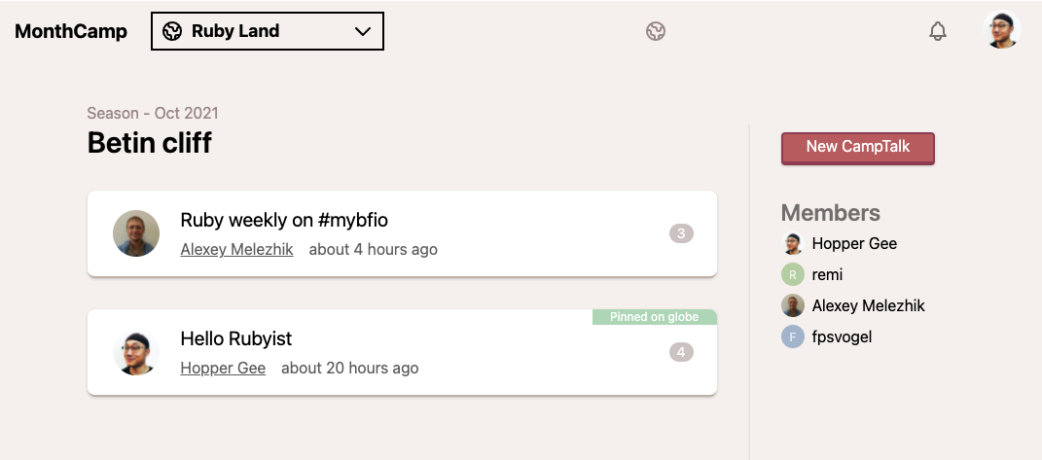Click the green 'R' avatar next to remi
The width and height of the screenshot is (1042, 460).
coord(793,275)
